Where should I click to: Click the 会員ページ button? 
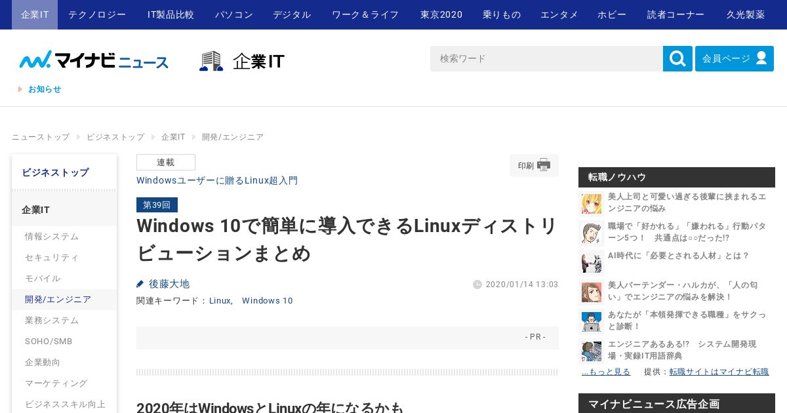735,58
